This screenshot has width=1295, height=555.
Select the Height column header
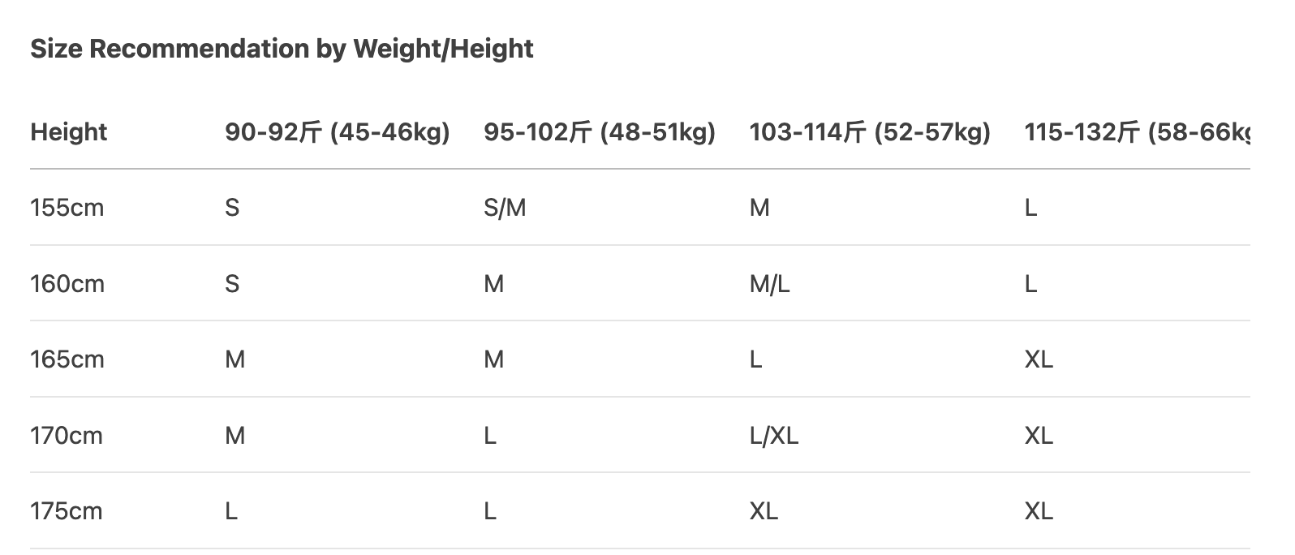[69, 131]
